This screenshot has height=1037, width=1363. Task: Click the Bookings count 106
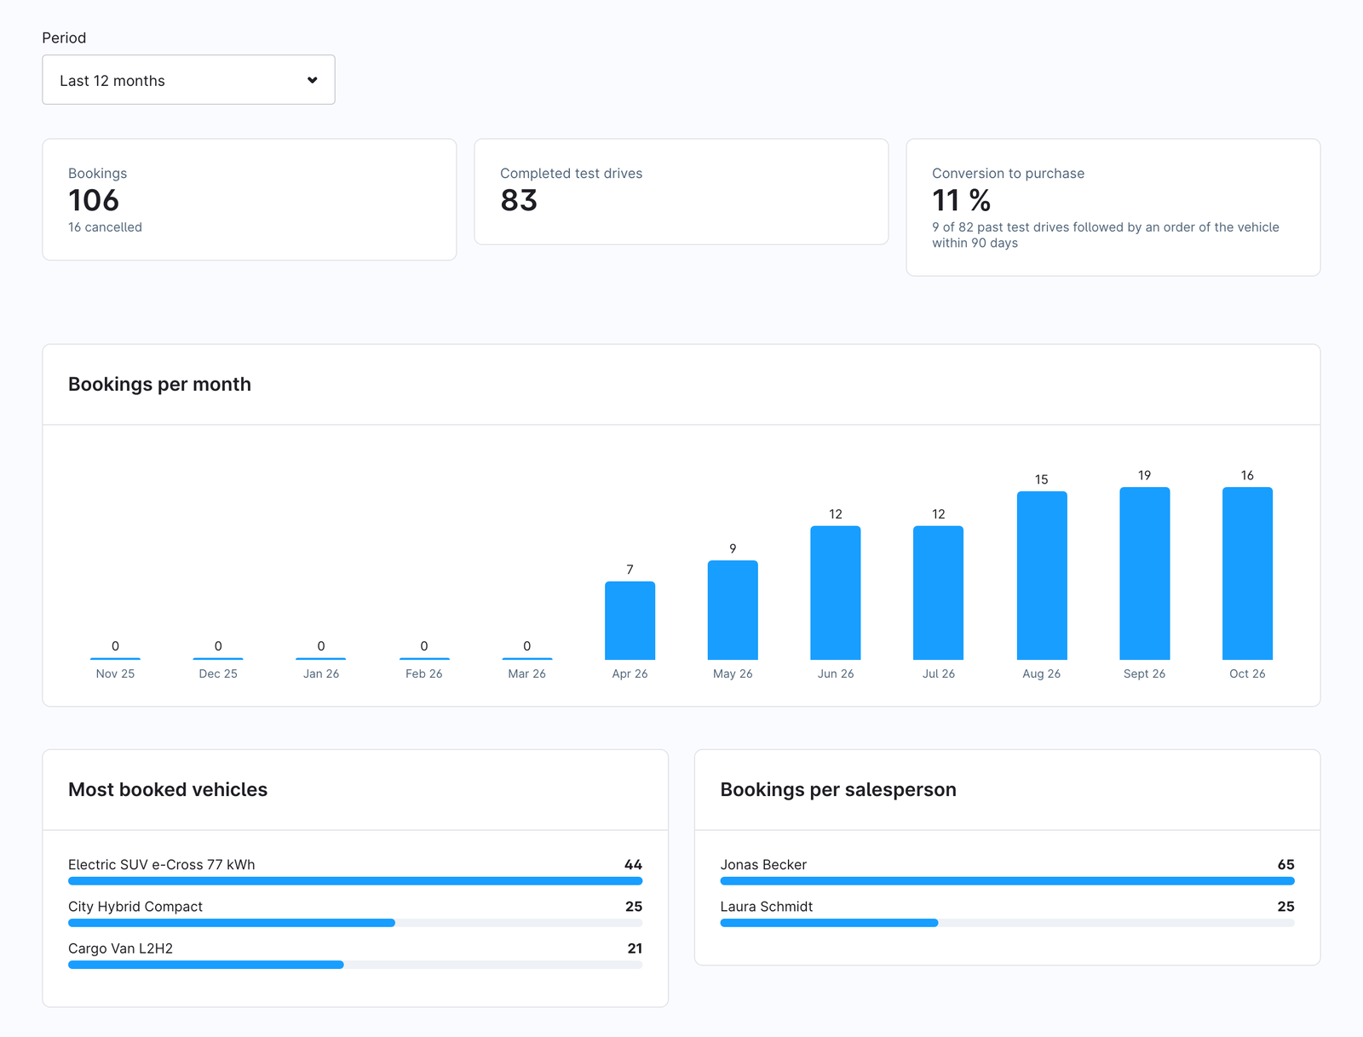(x=94, y=200)
